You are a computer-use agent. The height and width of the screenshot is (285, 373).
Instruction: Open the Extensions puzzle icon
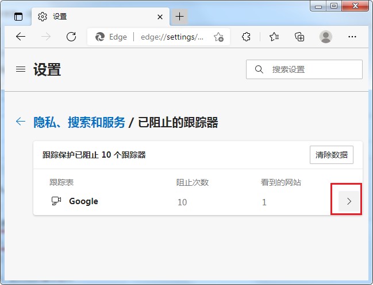(x=246, y=37)
